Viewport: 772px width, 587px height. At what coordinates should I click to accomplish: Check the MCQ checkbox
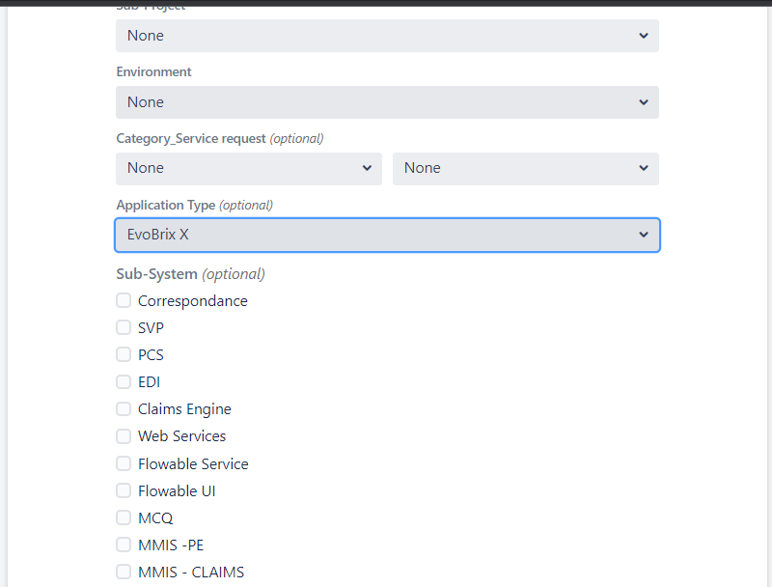click(x=124, y=517)
